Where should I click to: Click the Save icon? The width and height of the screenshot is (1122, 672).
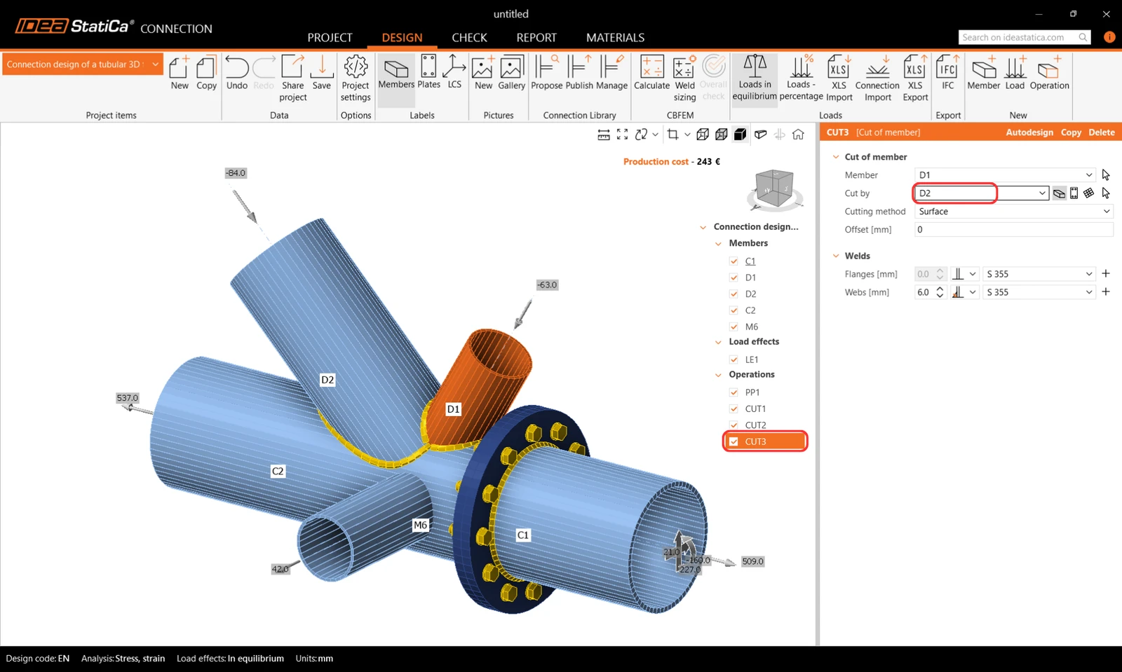click(322, 73)
